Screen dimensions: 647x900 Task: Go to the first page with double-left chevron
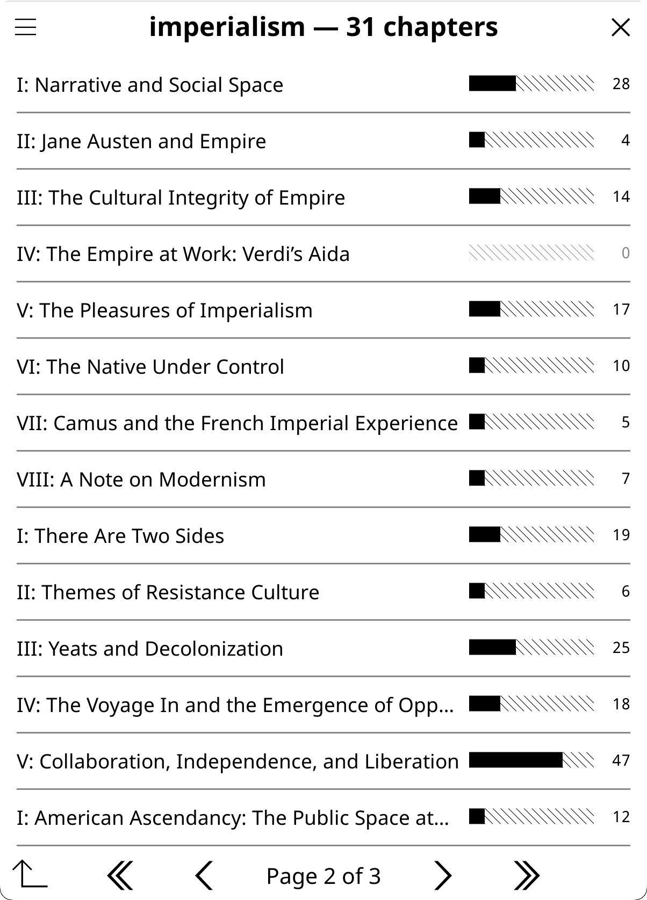pos(120,876)
